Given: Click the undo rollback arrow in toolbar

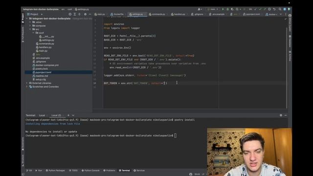Looking at the screenshot, I should click(x=274, y=9).
